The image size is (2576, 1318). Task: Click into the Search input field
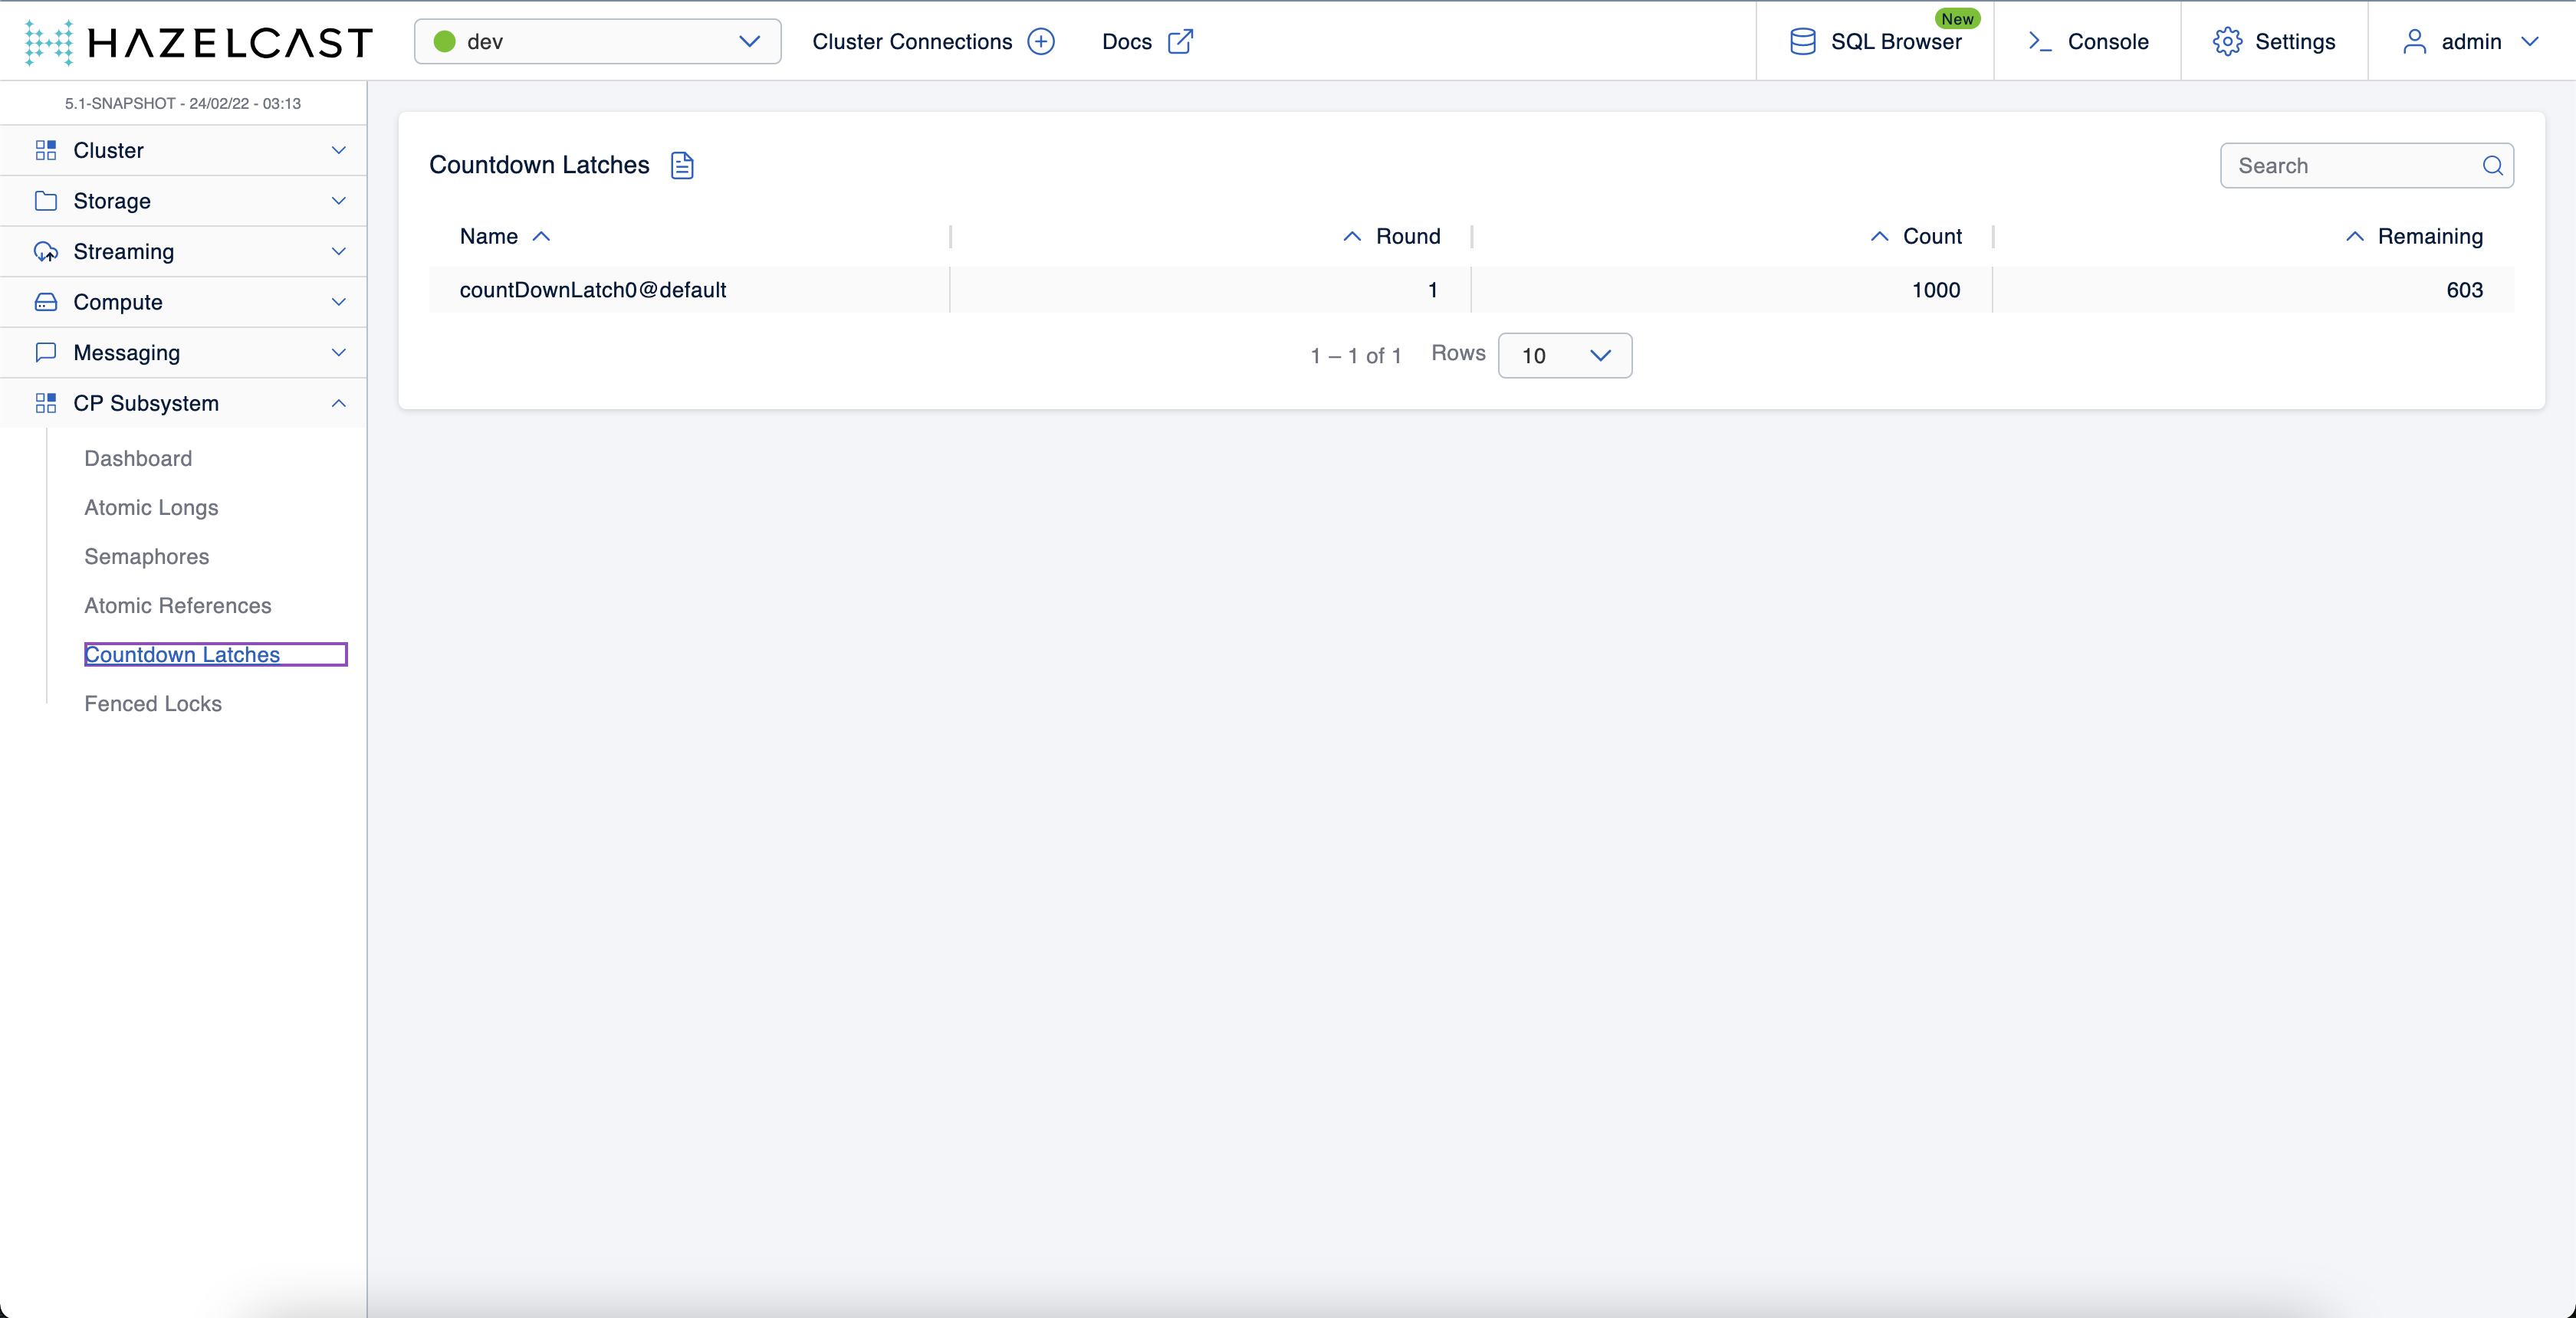pyautogui.click(x=2350, y=166)
